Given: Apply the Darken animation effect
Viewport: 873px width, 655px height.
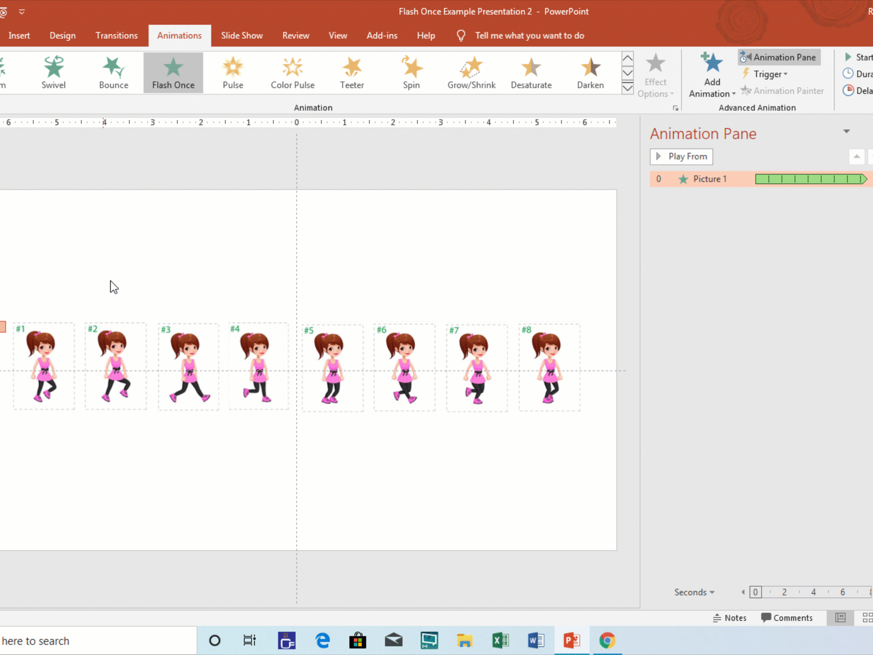Looking at the screenshot, I should [x=590, y=72].
